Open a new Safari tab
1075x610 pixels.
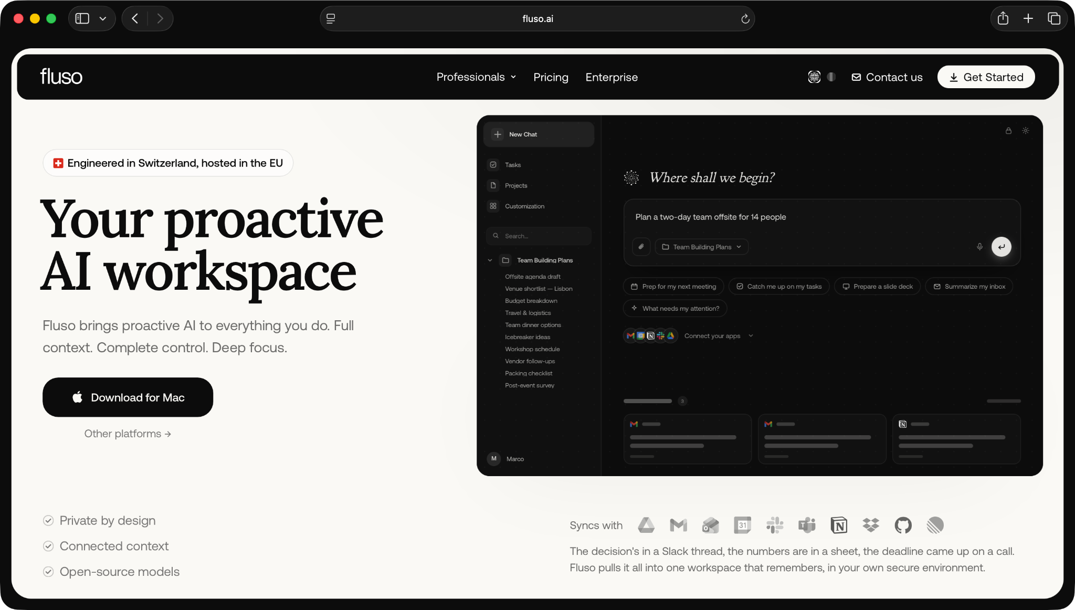(1028, 18)
